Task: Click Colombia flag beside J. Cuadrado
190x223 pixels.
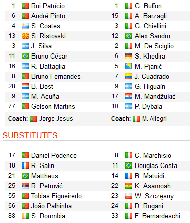Action: pos(129,76)
